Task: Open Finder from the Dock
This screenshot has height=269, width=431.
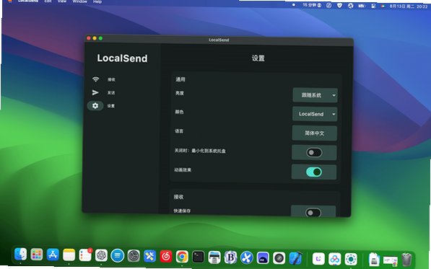Action: (x=20, y=255)
